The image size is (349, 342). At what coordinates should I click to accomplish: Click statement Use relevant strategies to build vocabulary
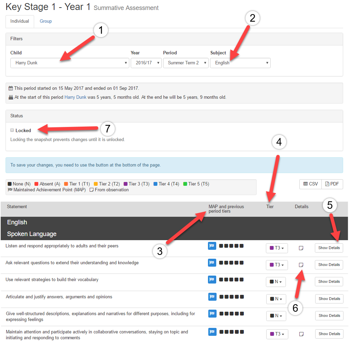(x=52, y=280)
